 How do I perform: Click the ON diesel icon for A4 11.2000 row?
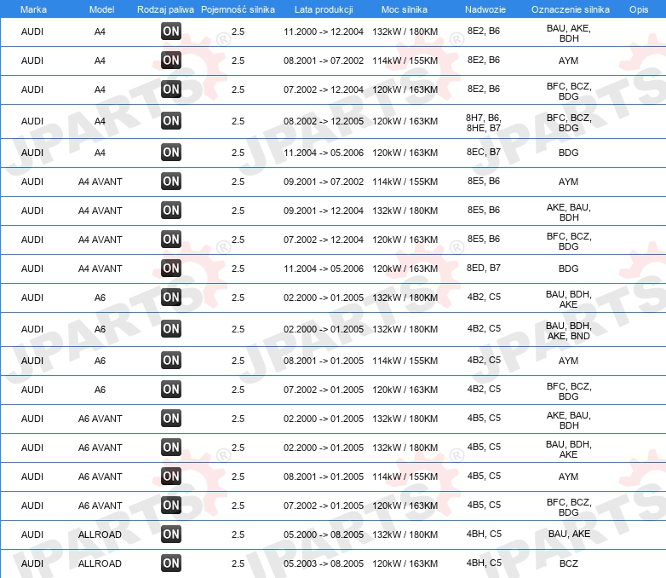pyautogui.click(x=171, y=31)
